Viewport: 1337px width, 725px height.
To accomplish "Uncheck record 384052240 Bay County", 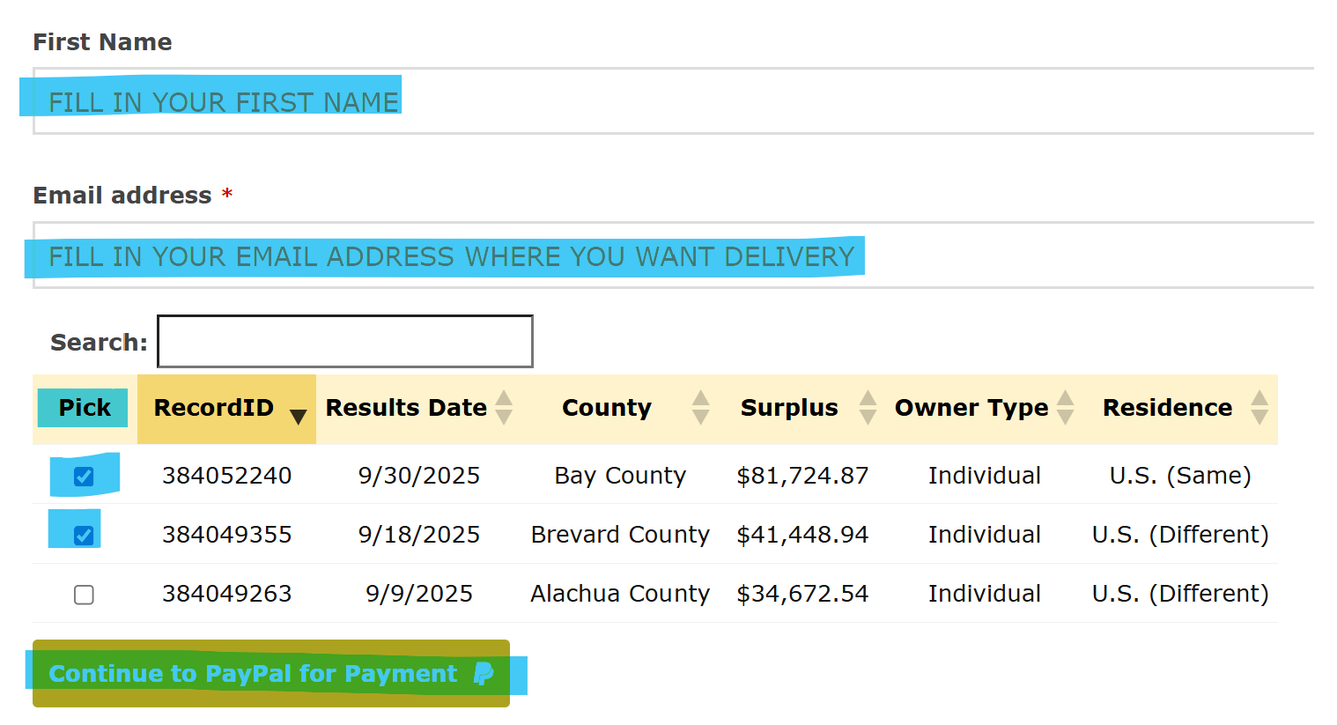I will [84, 477].
